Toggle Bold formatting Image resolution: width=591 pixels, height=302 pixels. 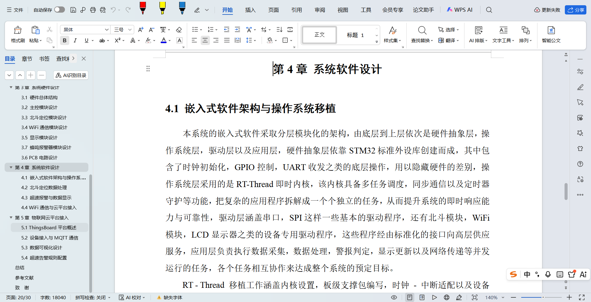pos(65,40)
